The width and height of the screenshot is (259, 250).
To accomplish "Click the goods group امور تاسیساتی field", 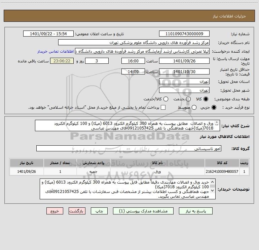I will tap(129, 148).
